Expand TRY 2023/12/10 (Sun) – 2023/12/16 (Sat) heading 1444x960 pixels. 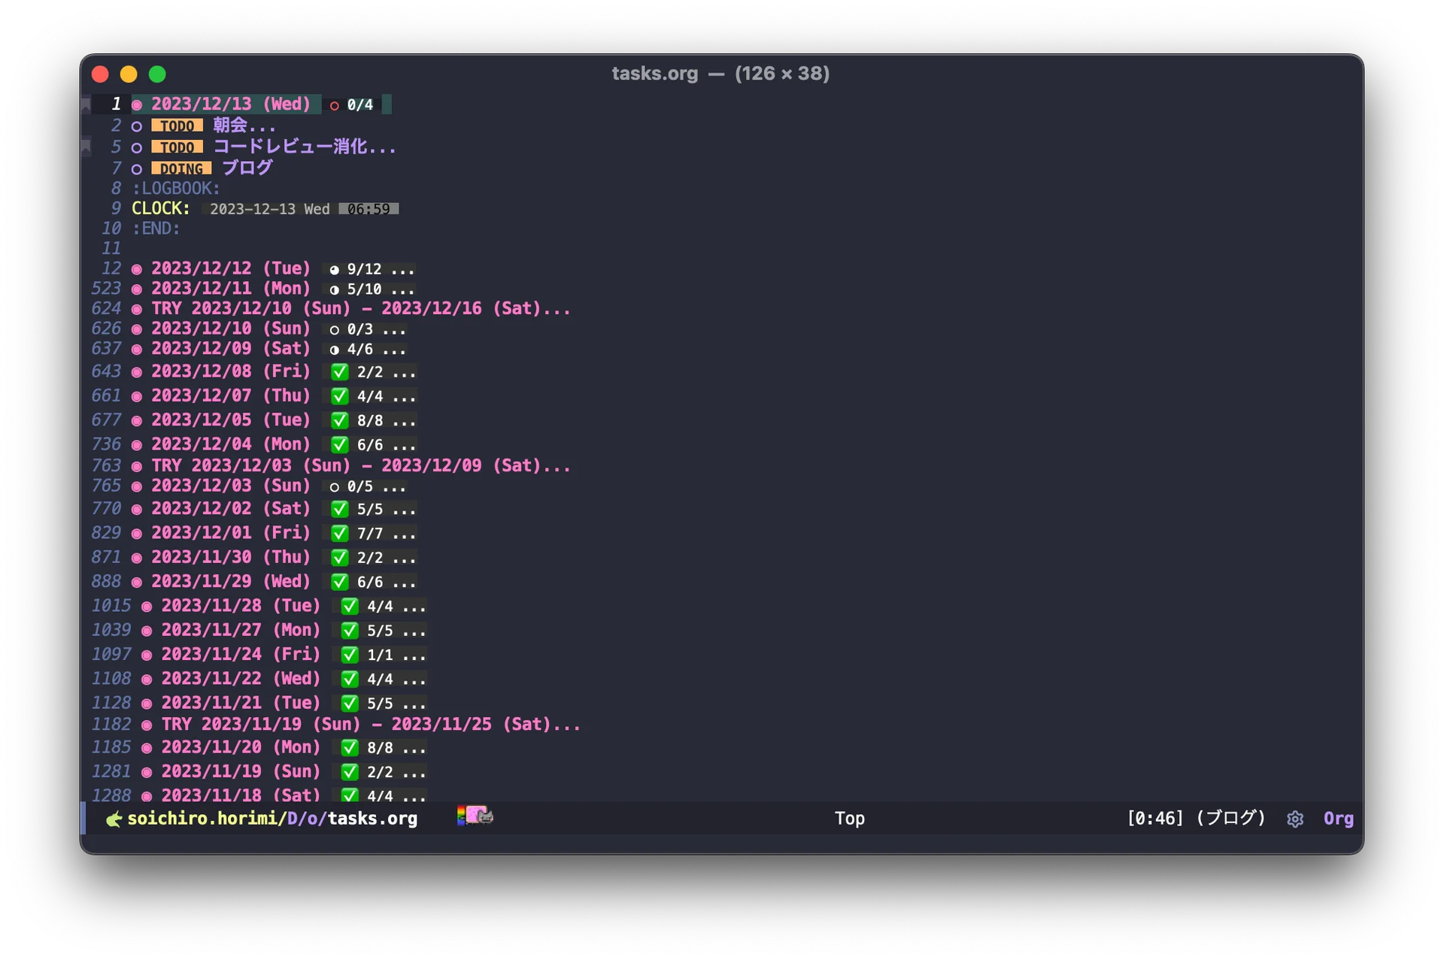tap(361, 309)
